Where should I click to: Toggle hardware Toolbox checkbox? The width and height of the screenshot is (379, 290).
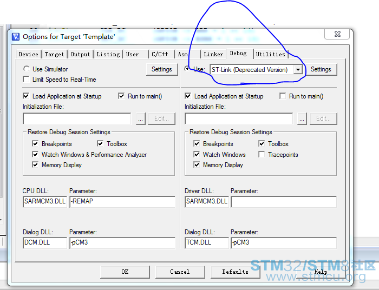(x=262, y=144)
